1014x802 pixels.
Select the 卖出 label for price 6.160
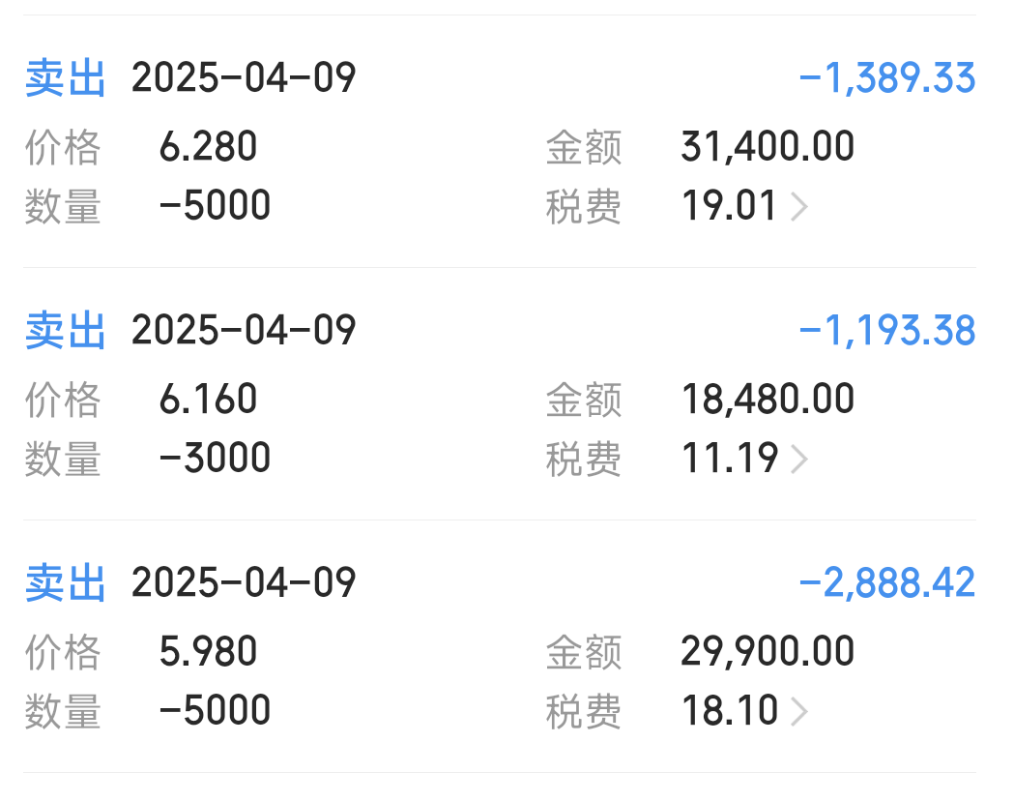(65, 331)
